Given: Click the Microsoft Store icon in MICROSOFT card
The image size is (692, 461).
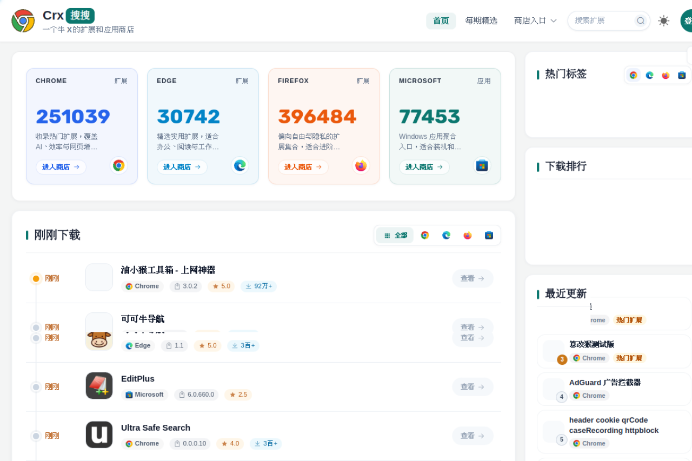Looking at the screenshot, I should click(482, 165).
